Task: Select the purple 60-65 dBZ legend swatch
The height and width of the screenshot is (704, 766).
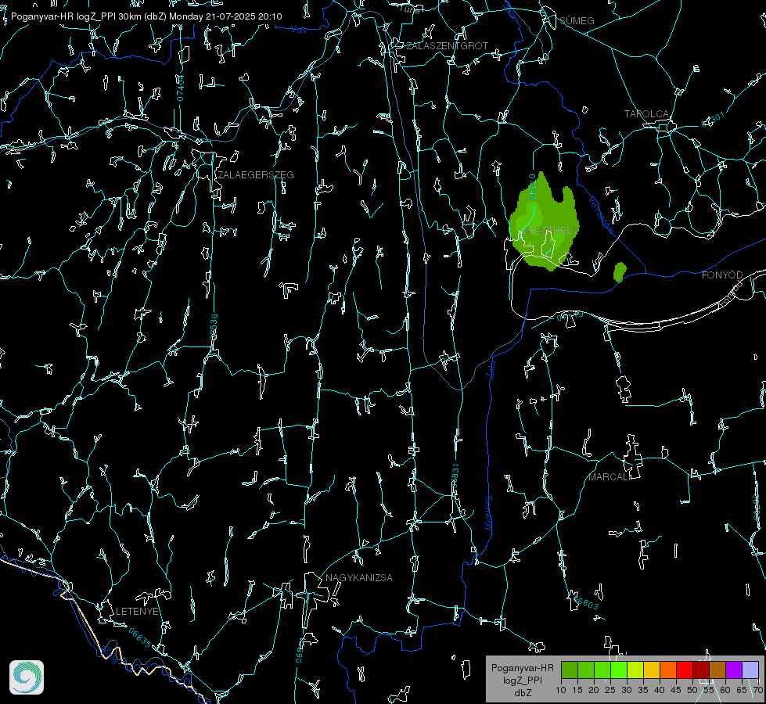Action: (734, 670)
